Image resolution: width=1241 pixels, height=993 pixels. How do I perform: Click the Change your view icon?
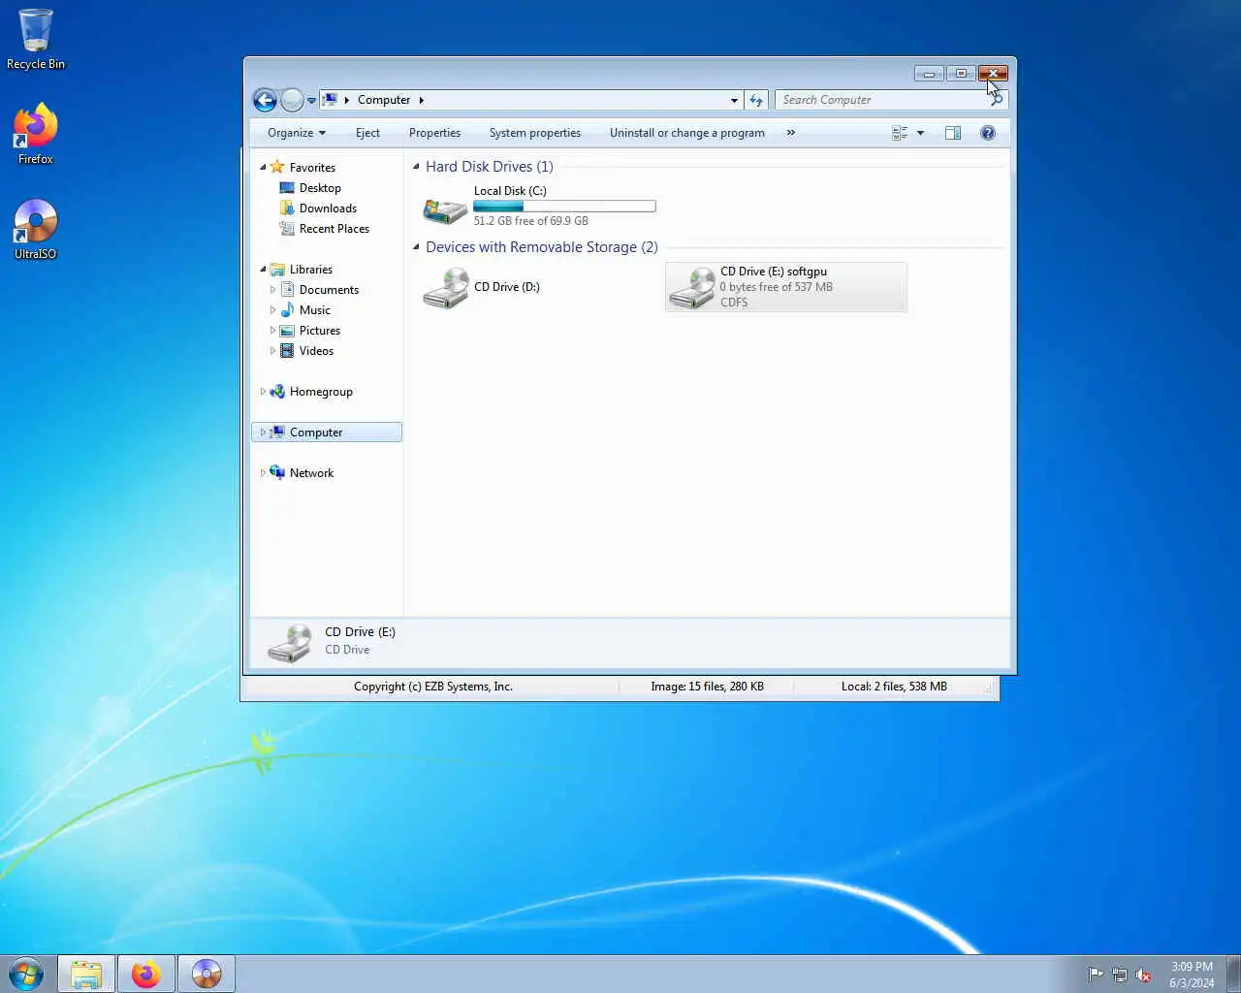[900, 133]
